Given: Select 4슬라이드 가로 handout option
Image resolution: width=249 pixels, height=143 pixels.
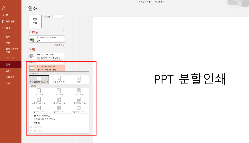Looking at the screenshot, I should click(39, 101).
